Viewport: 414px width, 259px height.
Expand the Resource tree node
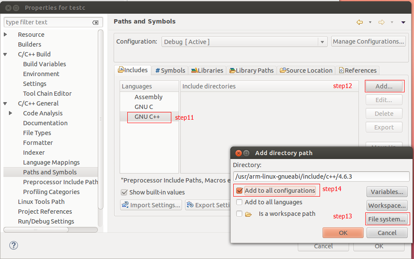pos(6,35)
